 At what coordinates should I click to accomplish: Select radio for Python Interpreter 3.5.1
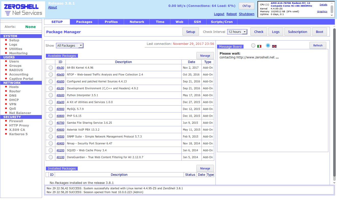point(51,95)
